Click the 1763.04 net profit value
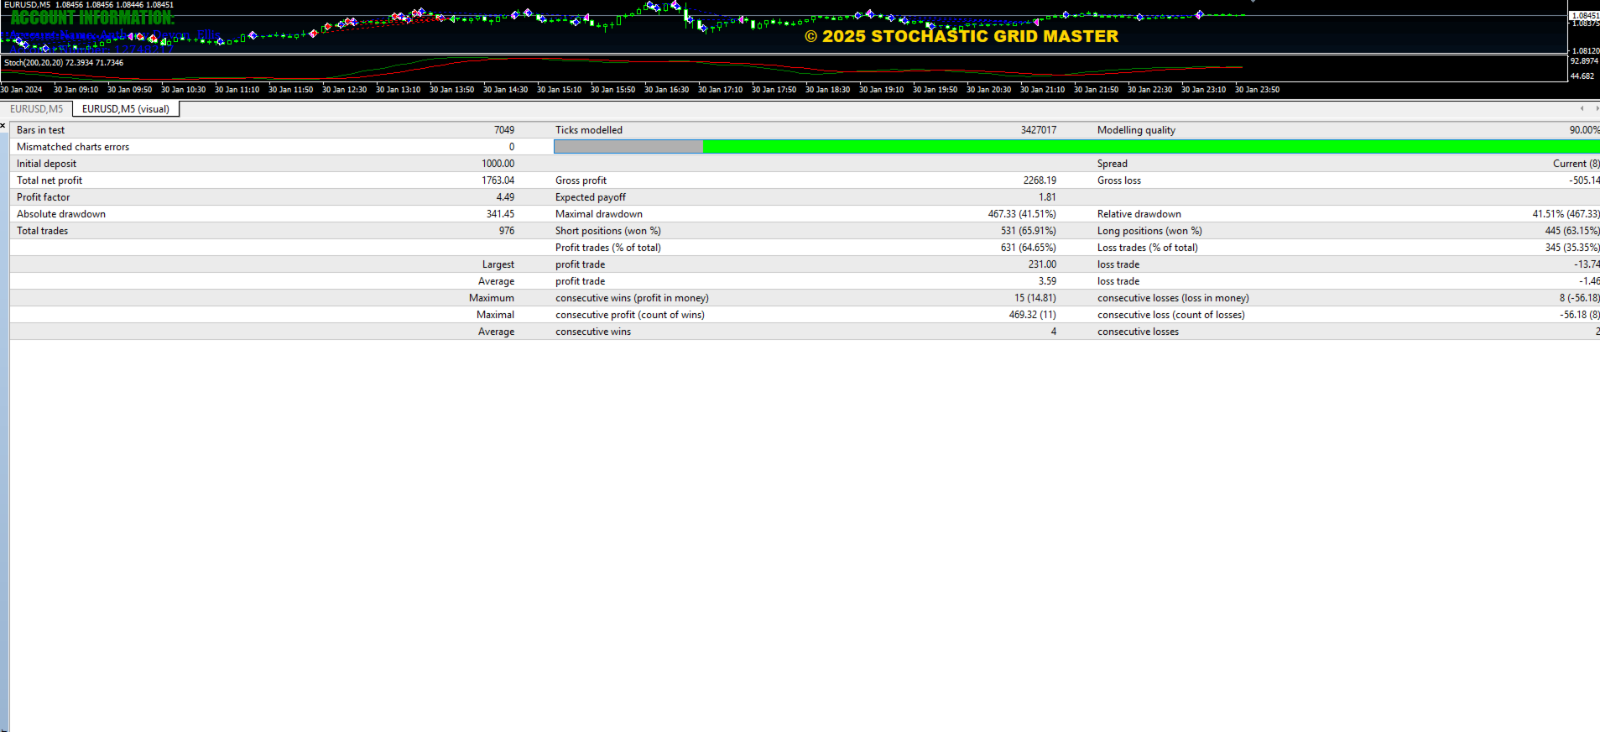The height and width of the screenshot is (732, 1600). (498, 180)
